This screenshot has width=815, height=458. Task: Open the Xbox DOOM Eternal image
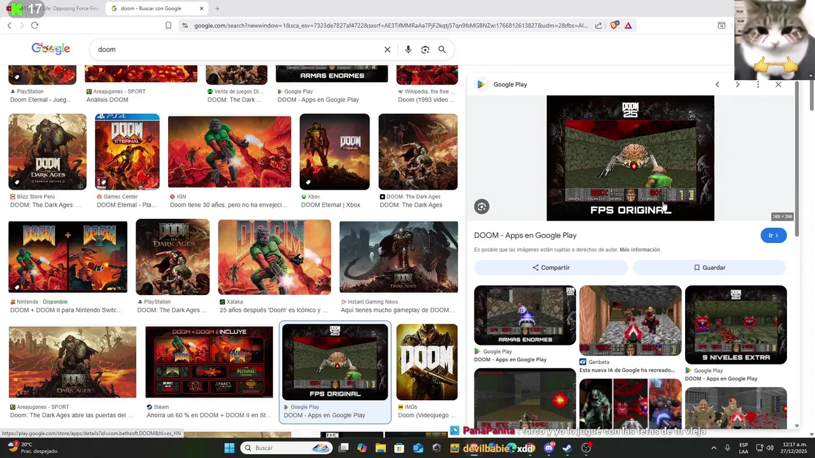(334, 152)
